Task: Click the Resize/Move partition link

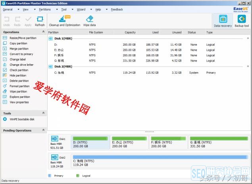Action: (23, 38)
